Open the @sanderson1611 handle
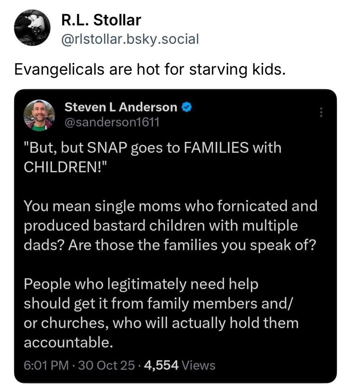This screenshot has width=351, height=391. pyautogui.click(x=112, y=123)
